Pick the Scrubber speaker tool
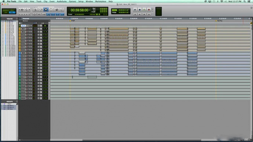 [56, 10]
